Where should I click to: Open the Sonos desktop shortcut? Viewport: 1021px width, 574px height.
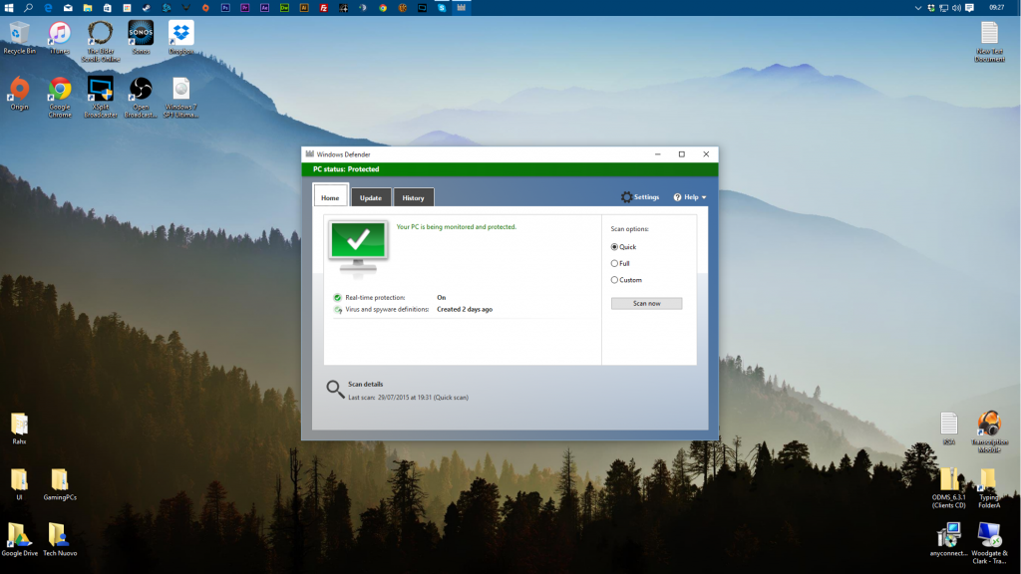pyautogui.click(x=140, y=33)
